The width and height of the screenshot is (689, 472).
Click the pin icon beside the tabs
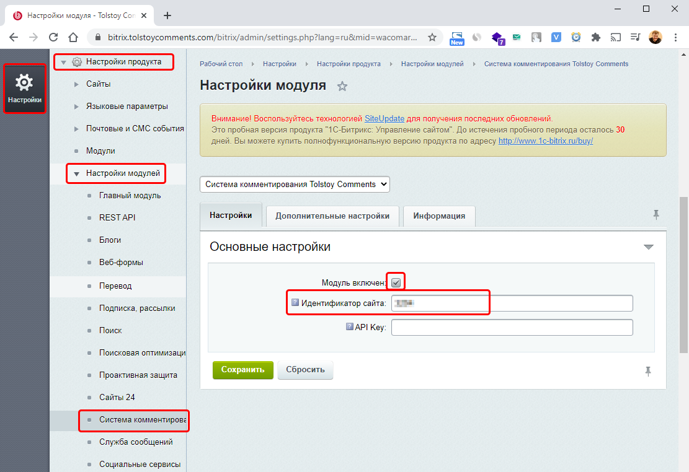point(656,215)
